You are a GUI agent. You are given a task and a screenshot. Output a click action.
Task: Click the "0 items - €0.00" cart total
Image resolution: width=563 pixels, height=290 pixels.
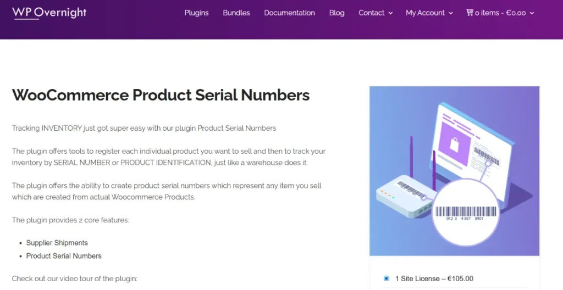[x=500, y=13]
